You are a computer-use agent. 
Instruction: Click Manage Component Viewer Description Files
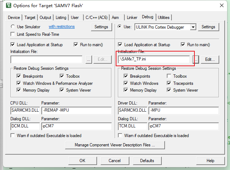(115, 145)
